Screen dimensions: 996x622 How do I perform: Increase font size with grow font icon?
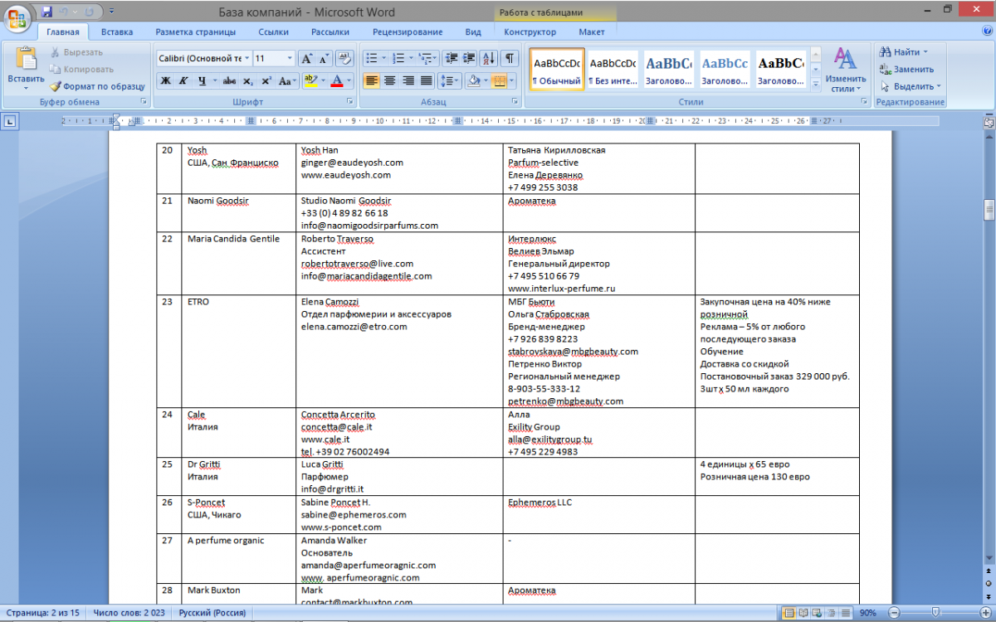306,59
